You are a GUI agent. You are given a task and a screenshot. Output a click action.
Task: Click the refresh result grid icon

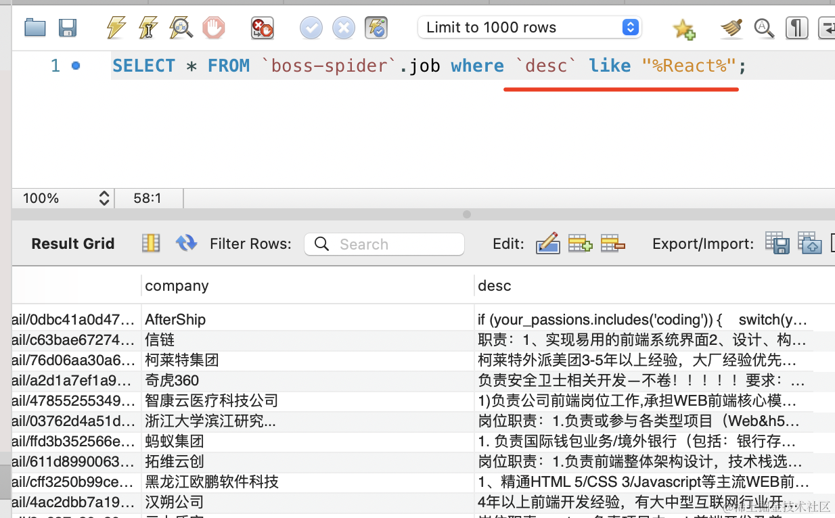tap(186, 243)
